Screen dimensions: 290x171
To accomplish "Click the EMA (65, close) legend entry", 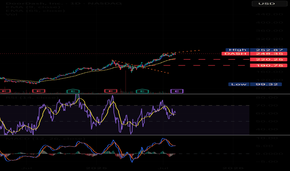I will pos(35,11).
